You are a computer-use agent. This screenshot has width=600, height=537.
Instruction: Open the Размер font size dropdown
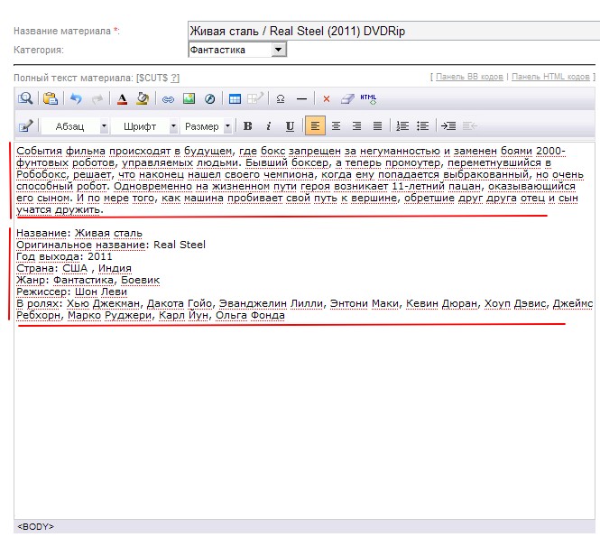click(x=207, y=126)
